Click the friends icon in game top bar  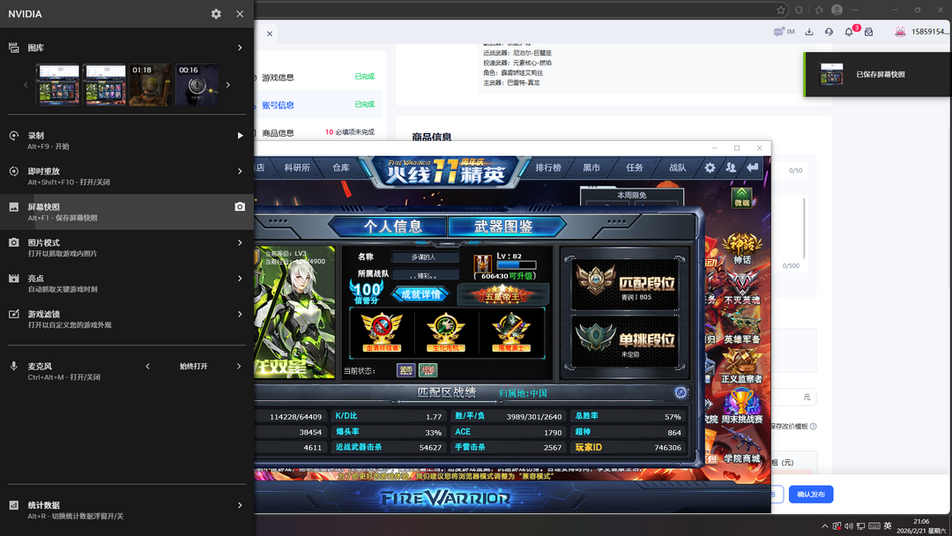point(731,167)
